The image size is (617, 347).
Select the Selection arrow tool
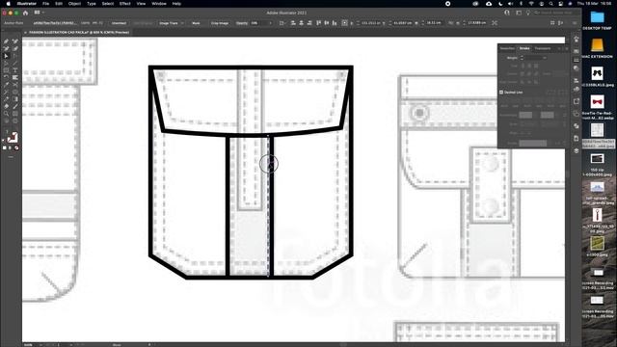tap(6, 56)
